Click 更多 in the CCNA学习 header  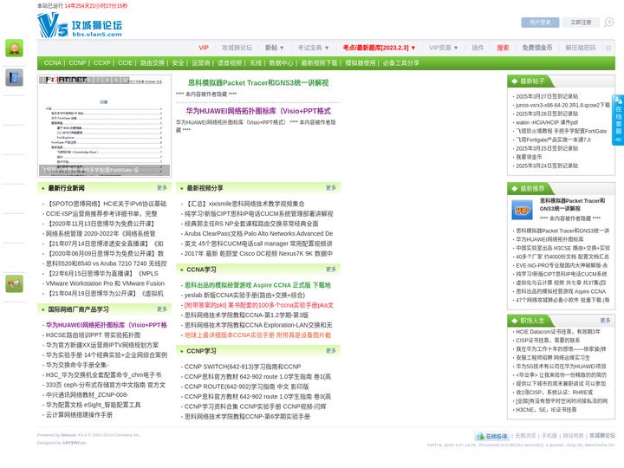click(x=331, y=270)
